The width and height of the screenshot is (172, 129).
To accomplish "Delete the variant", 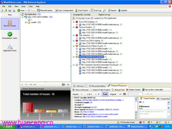I will (x=133, y=90).
